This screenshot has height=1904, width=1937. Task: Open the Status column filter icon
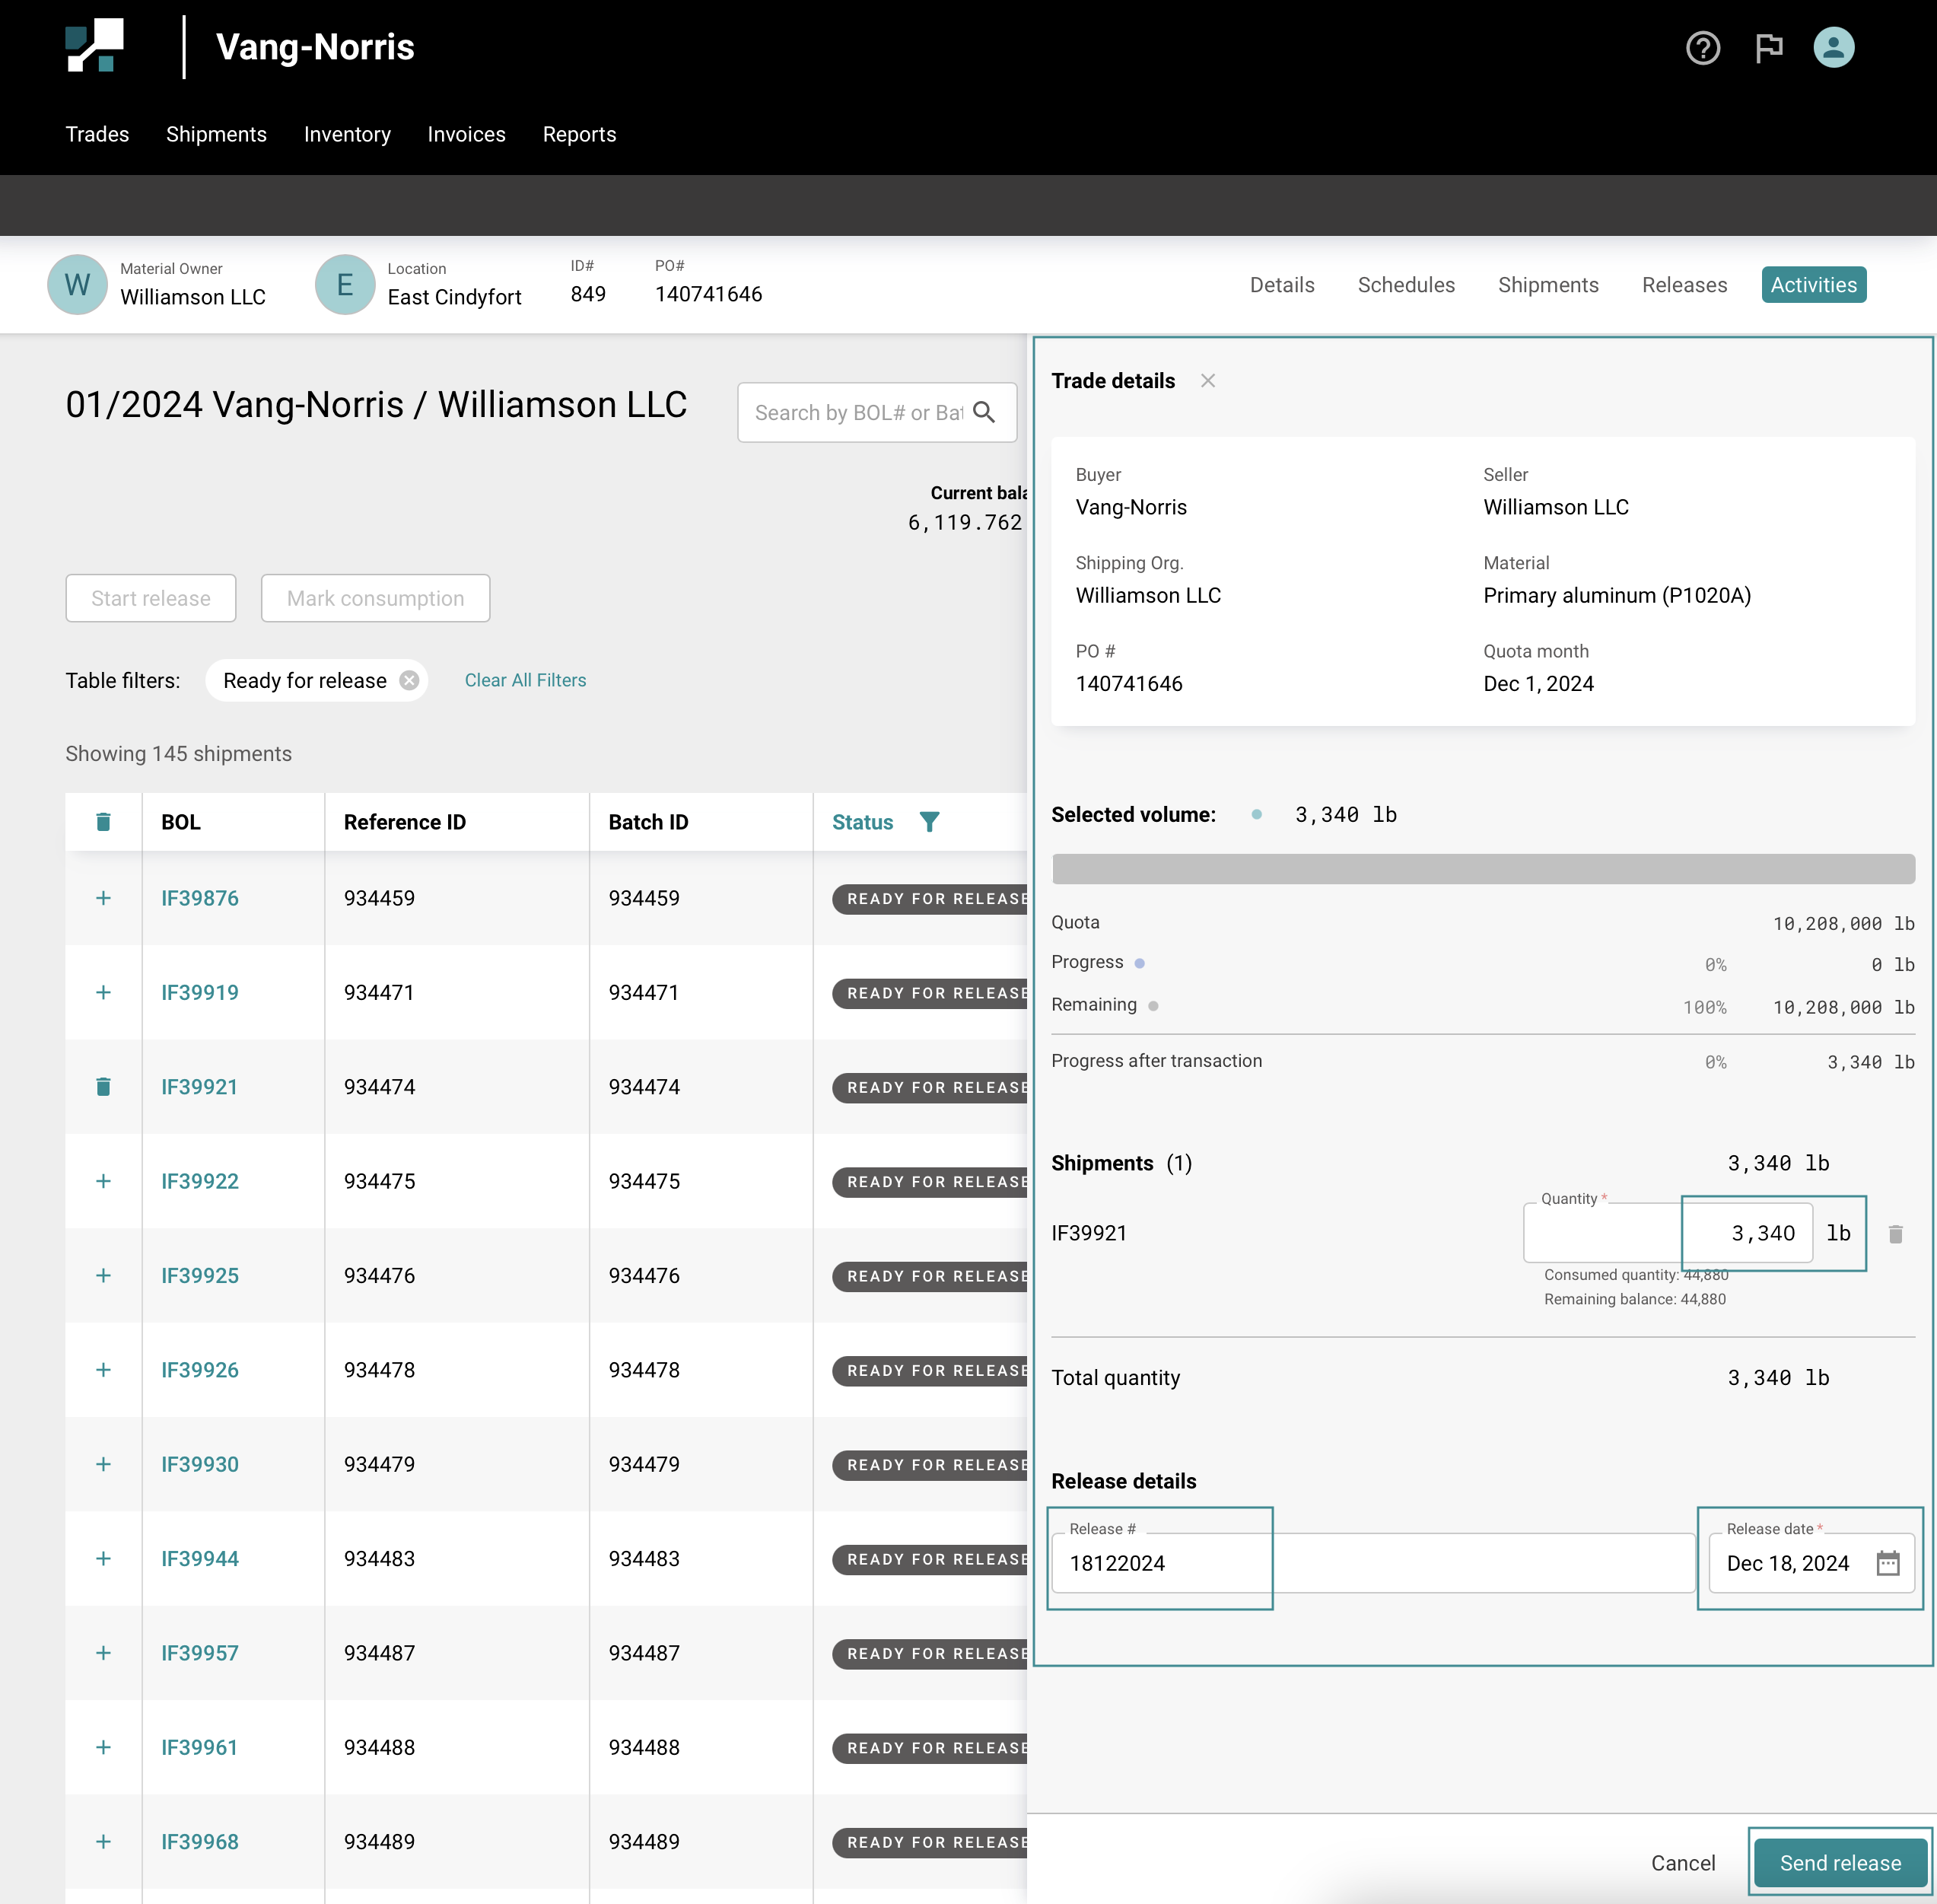(929, 822)
